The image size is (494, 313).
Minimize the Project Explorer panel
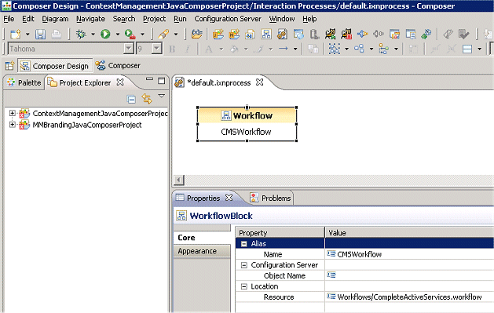(149, 79)
